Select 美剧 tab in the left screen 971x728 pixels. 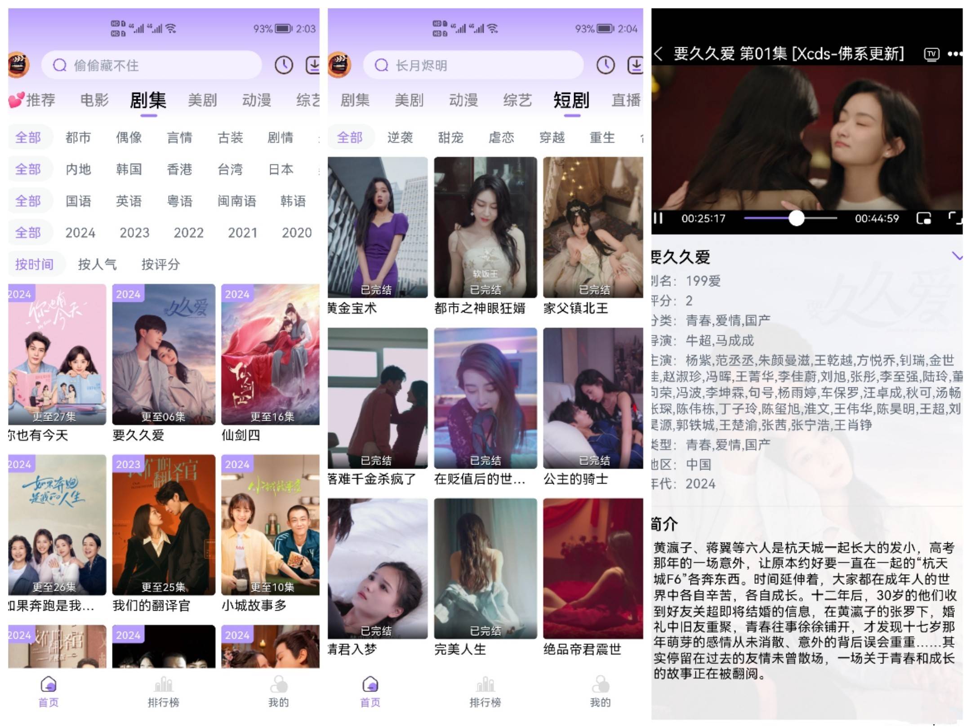(x=202, y=100)
